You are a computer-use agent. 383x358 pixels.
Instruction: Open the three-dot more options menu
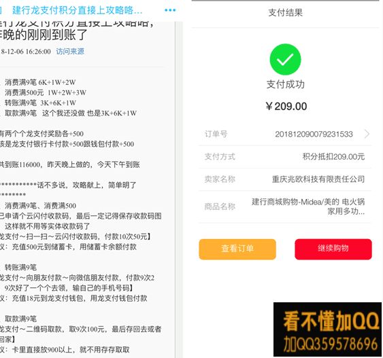point(170,10)
